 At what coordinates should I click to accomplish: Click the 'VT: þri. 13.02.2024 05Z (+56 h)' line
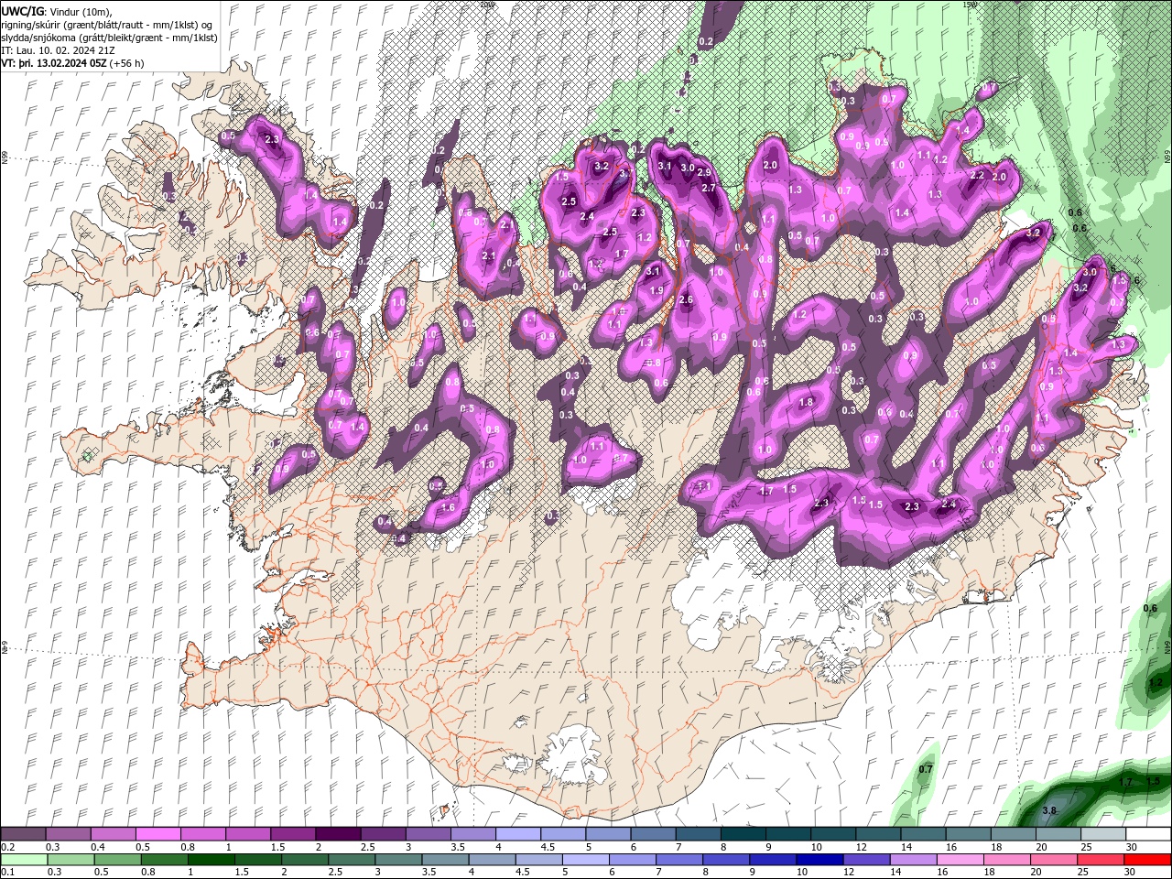tap(73, 63)
